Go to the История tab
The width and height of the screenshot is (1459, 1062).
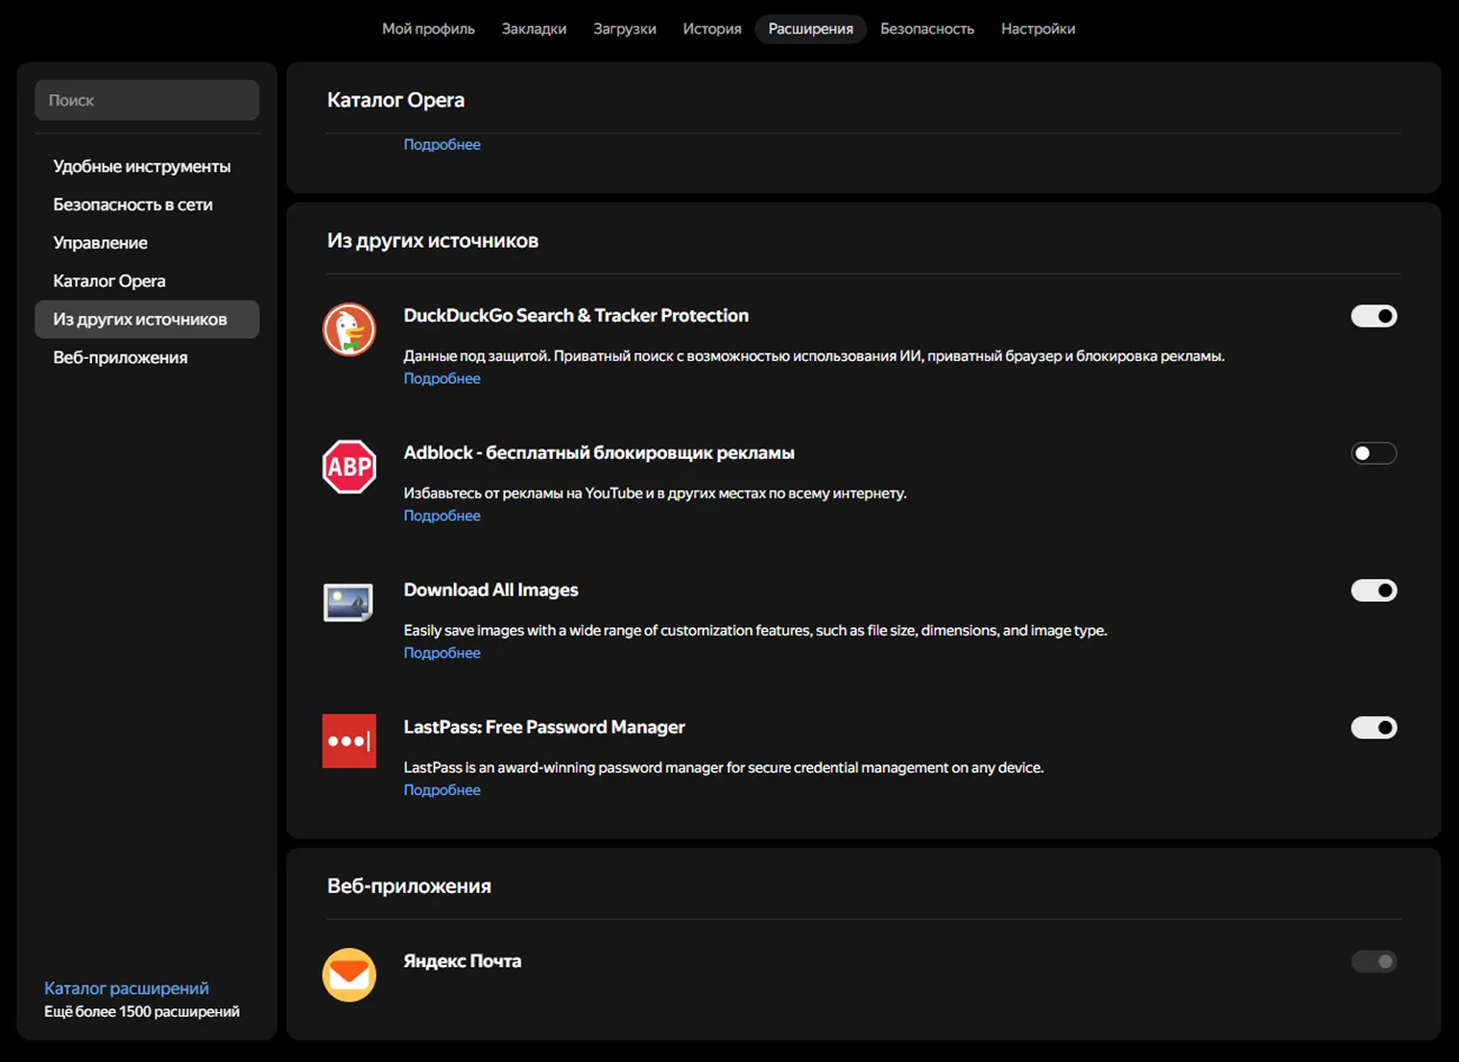tap(712, 29)
